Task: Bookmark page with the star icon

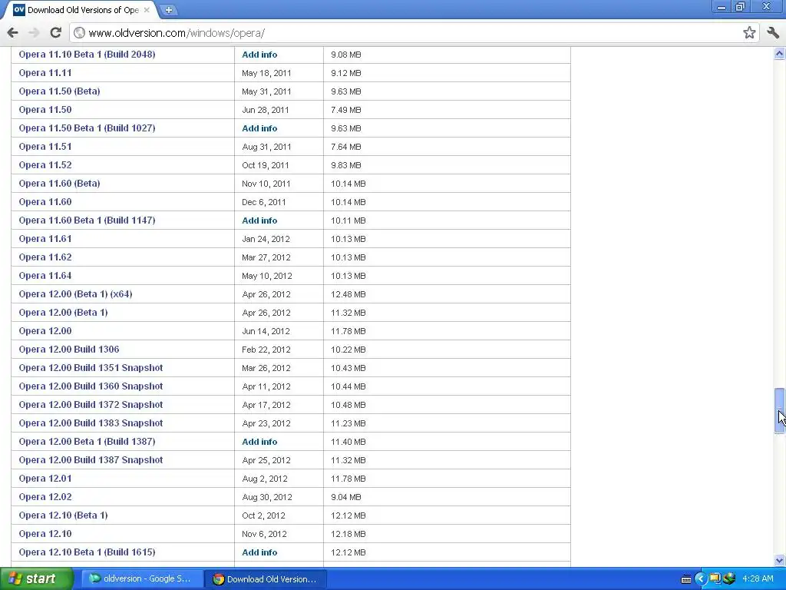Action: coord(749,33)
